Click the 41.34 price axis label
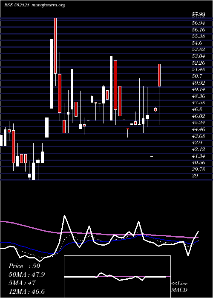 [198, 156]
